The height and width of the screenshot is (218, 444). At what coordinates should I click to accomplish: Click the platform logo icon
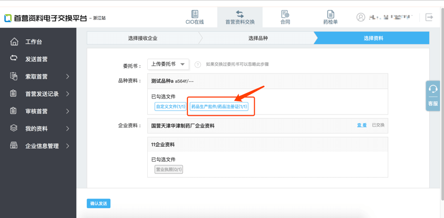(x=8, y=18)
